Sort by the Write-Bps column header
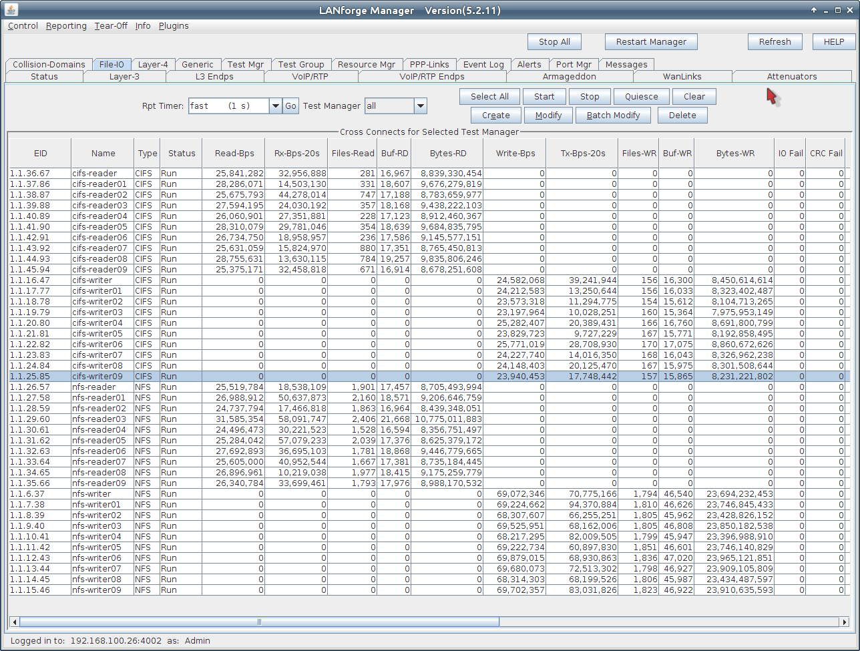 (x=515, y=153)
